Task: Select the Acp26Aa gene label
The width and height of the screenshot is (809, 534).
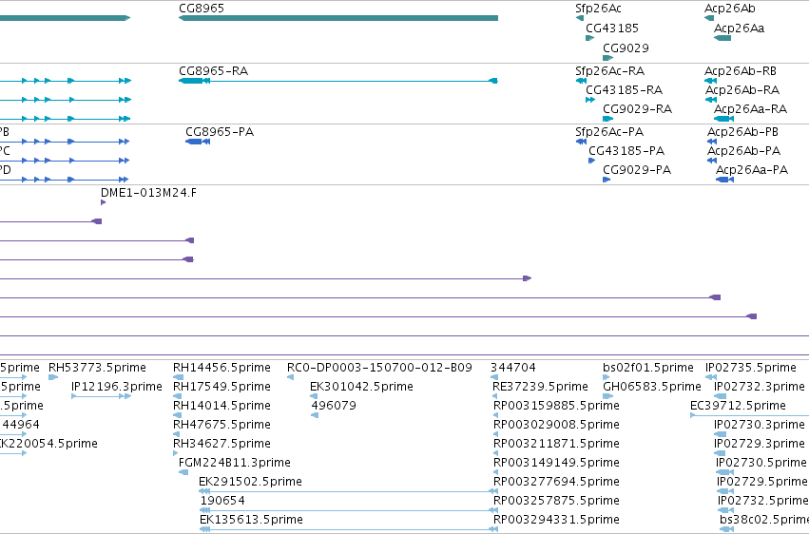Action: tap(739, 29)
